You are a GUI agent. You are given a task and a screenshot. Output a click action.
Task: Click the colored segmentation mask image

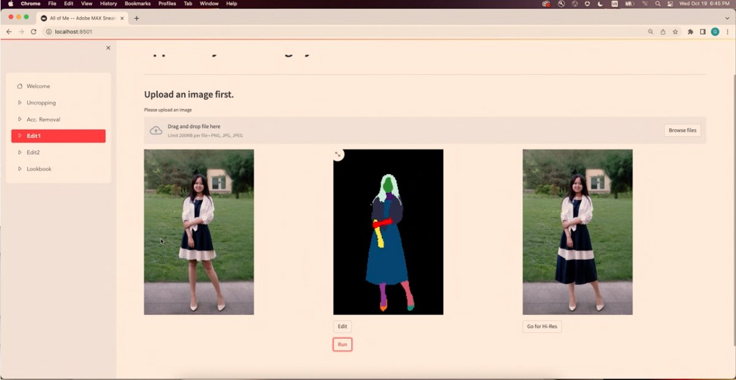(x=388, y=232)
